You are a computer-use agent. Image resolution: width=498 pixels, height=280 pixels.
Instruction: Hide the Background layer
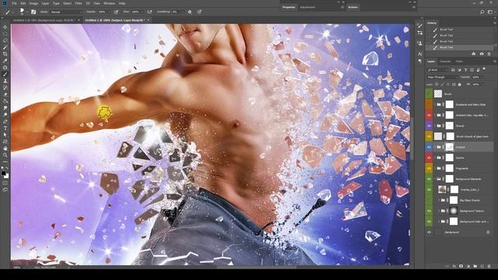point(429,232)
